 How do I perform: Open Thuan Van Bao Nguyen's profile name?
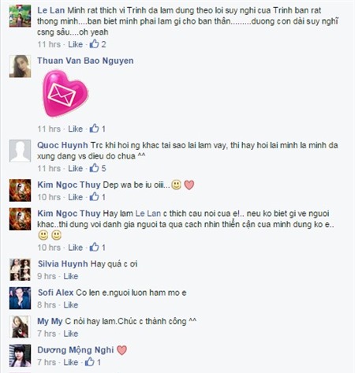(x=85, y=61)
